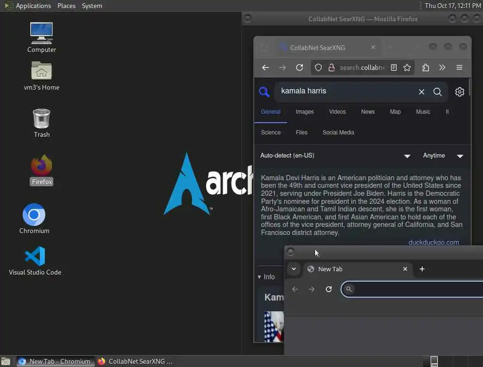
Task: Open the Computer desktop icon
Action: pos(42,37)
